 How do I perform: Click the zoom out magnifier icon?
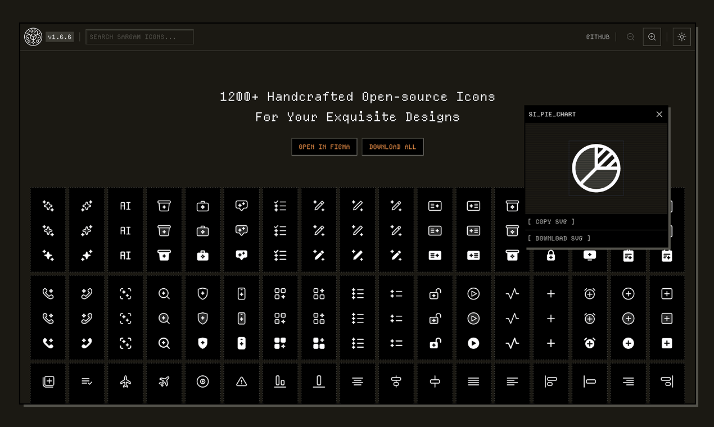click(x=630, y=37)
